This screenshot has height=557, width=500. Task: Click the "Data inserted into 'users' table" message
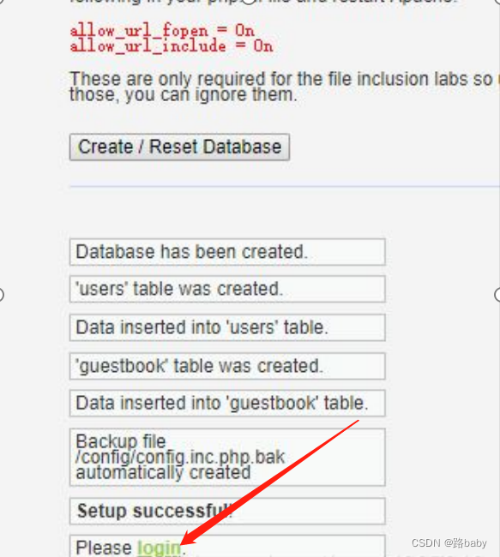click(227, 327)
